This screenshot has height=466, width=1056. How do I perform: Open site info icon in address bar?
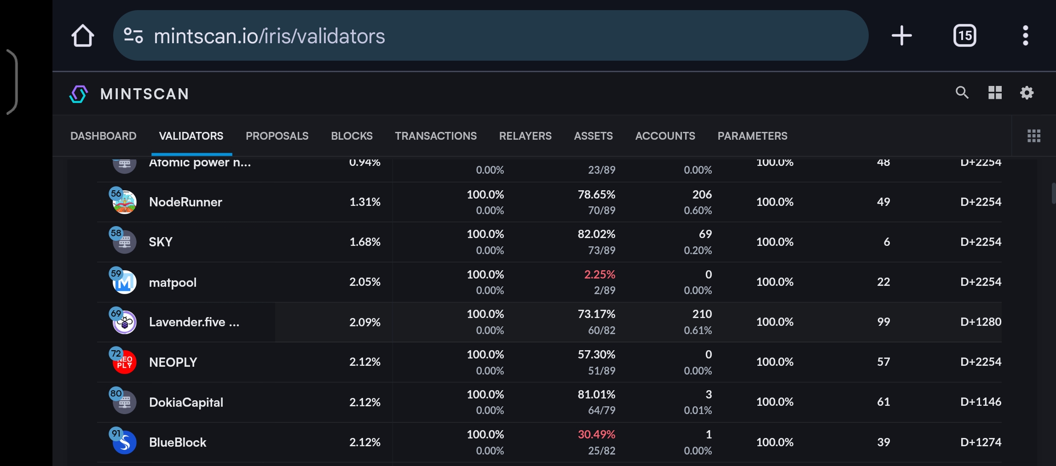(133, 36)
